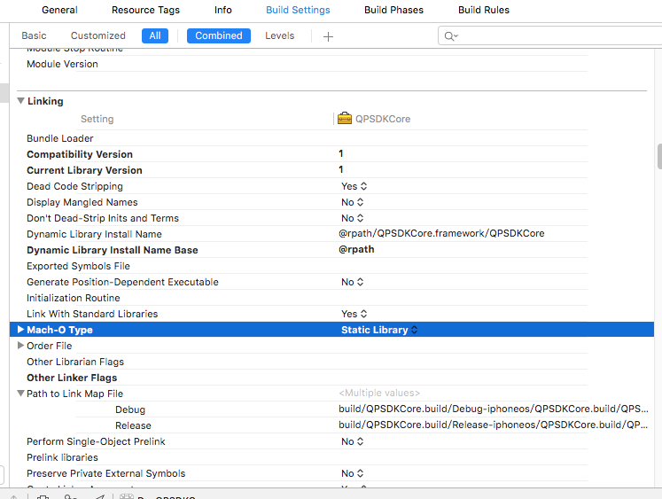Collapse the Path to Link Map File row

pyautogui.click(x=20, y=393)
